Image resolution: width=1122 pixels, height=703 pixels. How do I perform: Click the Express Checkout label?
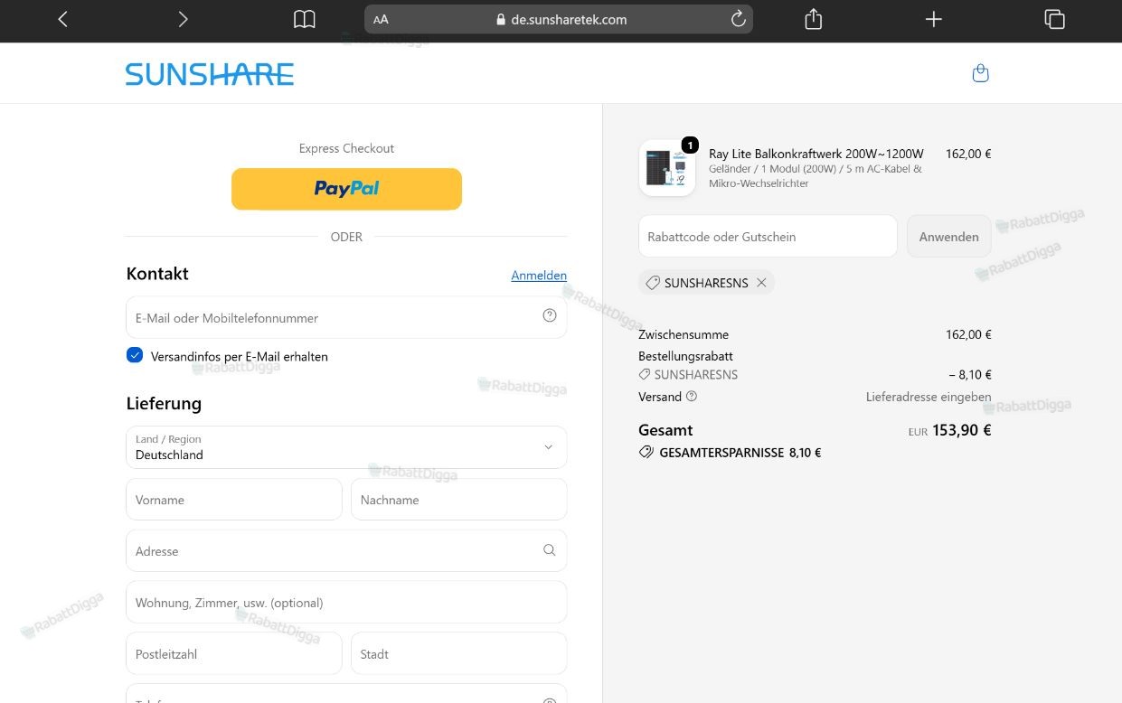pyautogui.click(x=346, y=148)
